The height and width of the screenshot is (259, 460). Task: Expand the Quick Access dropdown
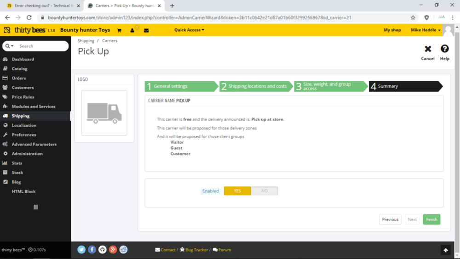pos(189,30)
